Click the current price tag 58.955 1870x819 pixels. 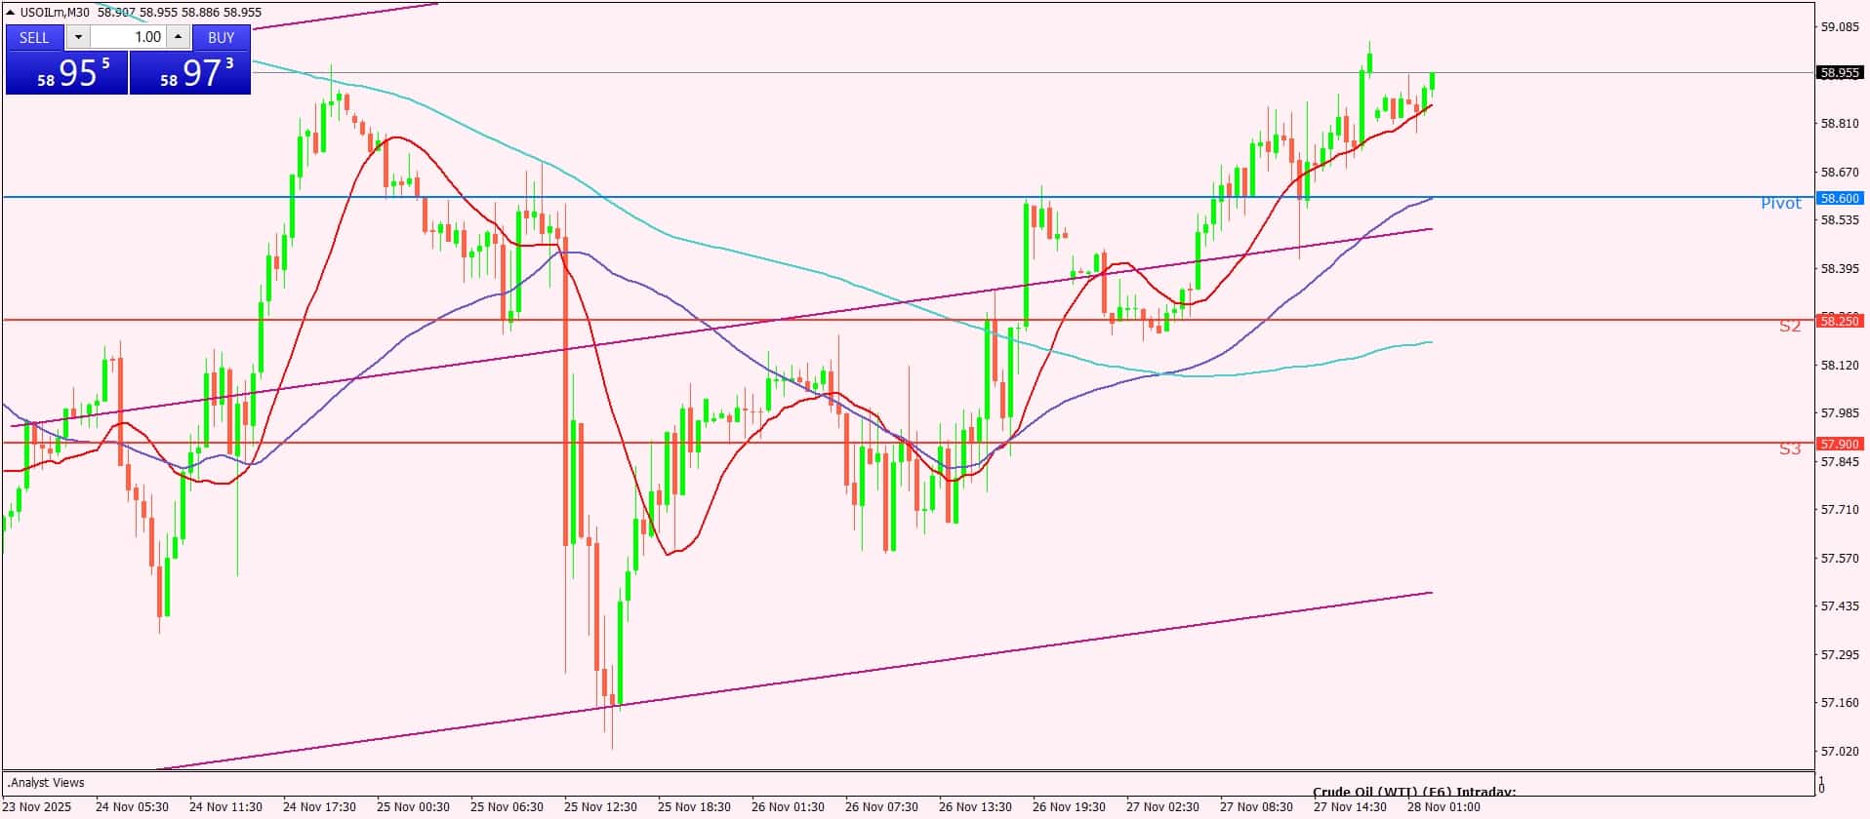[x=1840, y=72]
